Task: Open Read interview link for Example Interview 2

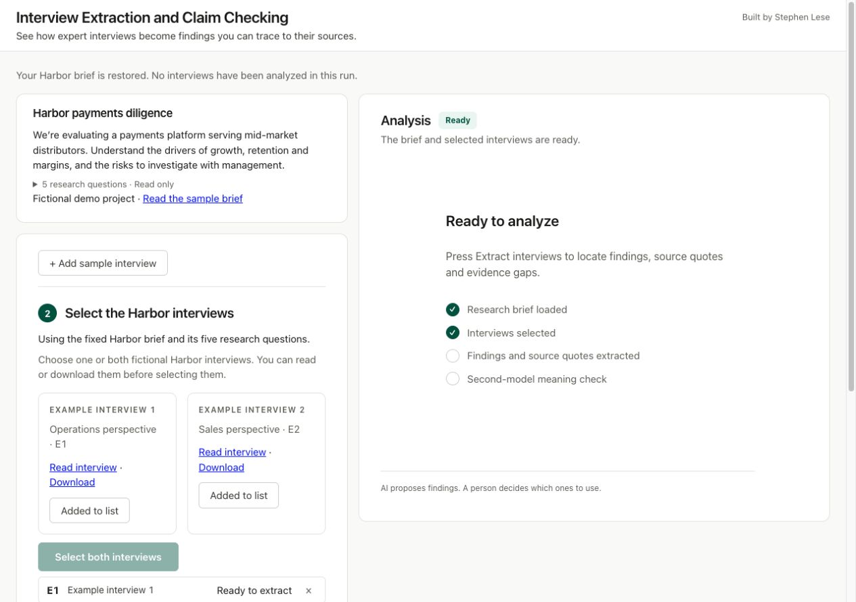Action: tap(232, 452)
